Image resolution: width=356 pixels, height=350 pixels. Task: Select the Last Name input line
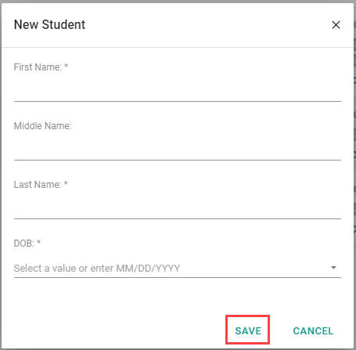coord(178,207)
